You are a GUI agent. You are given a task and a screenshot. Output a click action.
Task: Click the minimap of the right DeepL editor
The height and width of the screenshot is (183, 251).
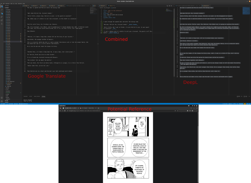point(246,11)
